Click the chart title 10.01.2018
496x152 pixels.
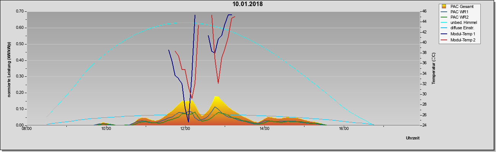click(248, 4)
